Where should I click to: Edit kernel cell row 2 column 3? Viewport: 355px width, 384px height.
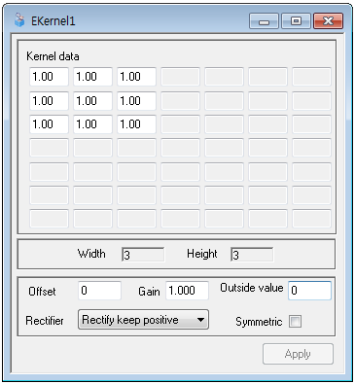tap(136, 101)
